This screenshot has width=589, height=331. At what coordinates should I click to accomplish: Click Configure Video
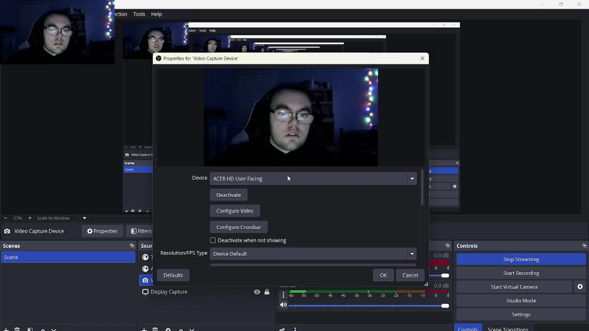coord(235,211)
